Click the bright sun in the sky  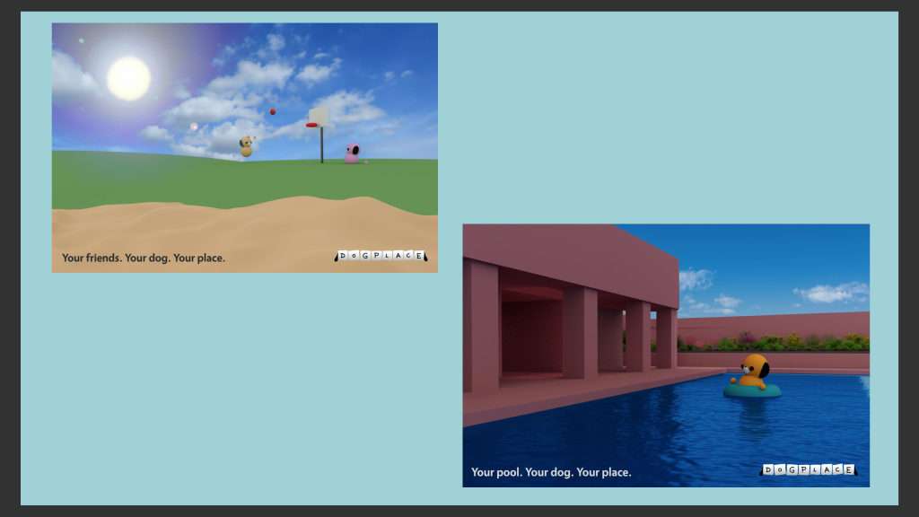[x=128, y=78]
